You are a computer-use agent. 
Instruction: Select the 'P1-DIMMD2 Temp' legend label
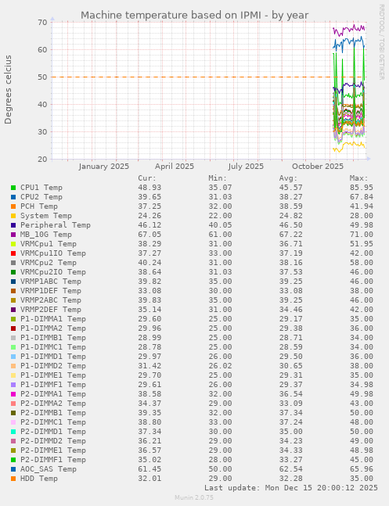coord(53,366)
